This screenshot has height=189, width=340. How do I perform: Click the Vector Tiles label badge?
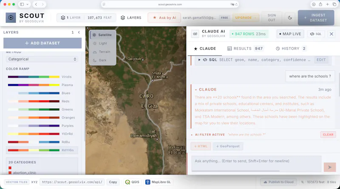coord(17,182)
